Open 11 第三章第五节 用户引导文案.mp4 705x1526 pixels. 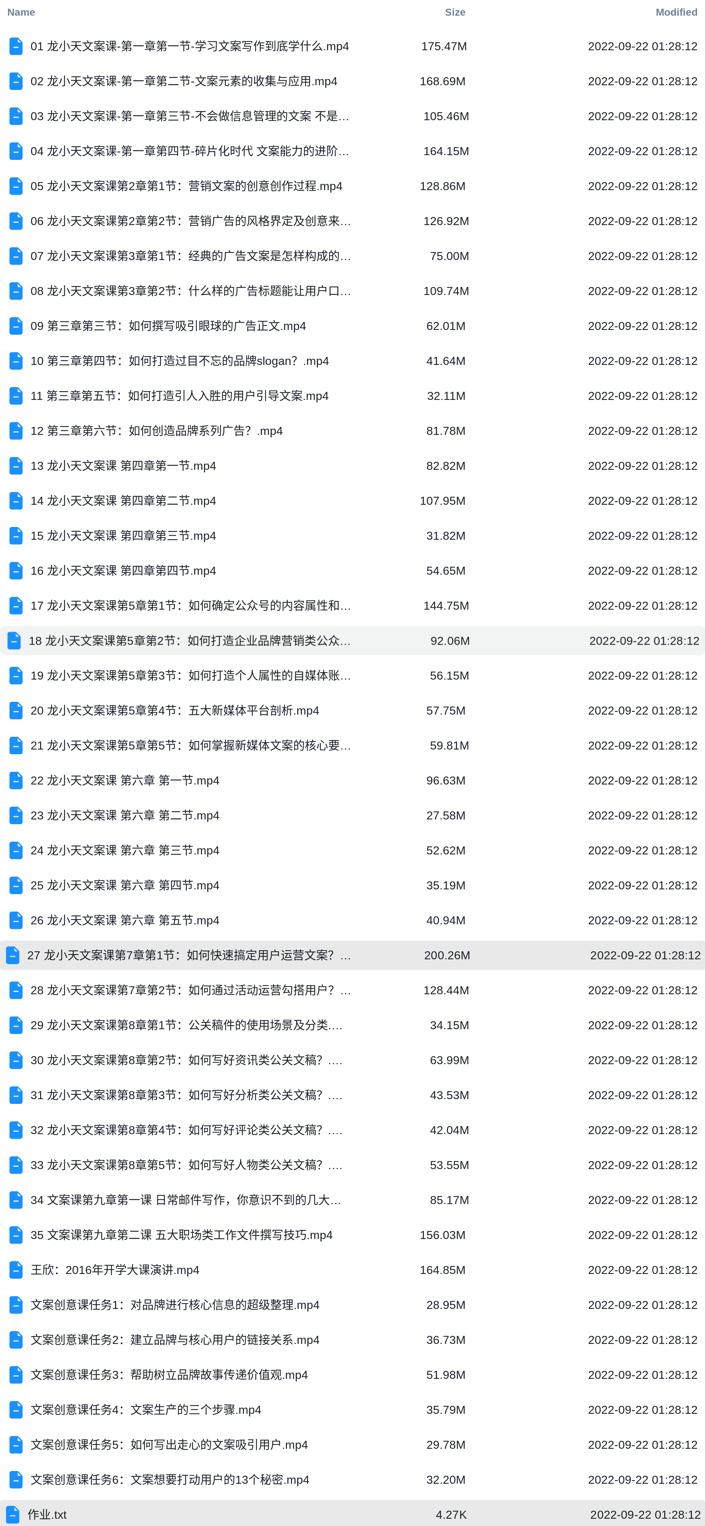point(180,396)
